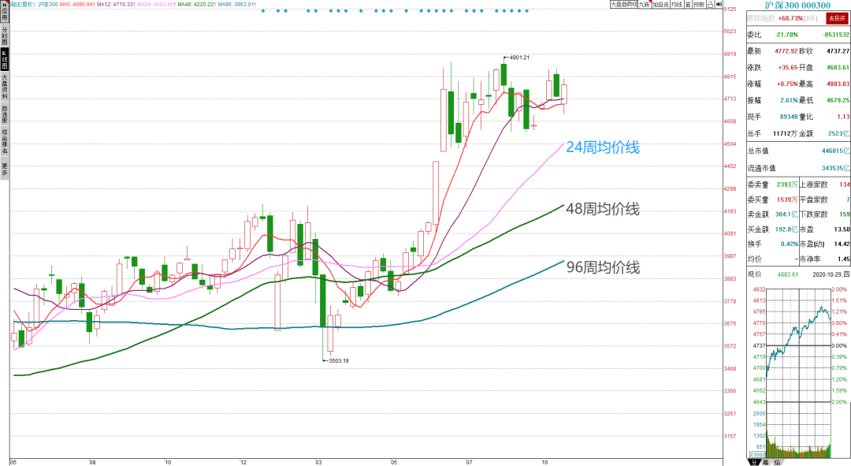Viewport: 851px width, 466px height.
Task: Click the MA24: 4503.46 indicator label
Action: pos(156,5)
